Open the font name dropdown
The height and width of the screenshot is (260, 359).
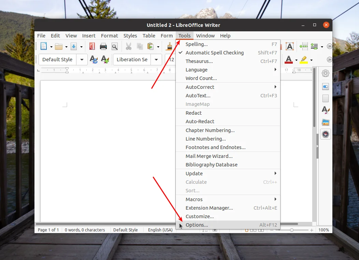coord(156,60)
